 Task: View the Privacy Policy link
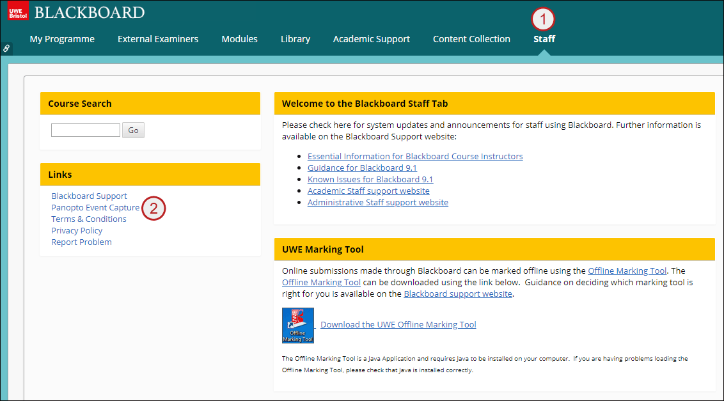click(x=77, y=230)
